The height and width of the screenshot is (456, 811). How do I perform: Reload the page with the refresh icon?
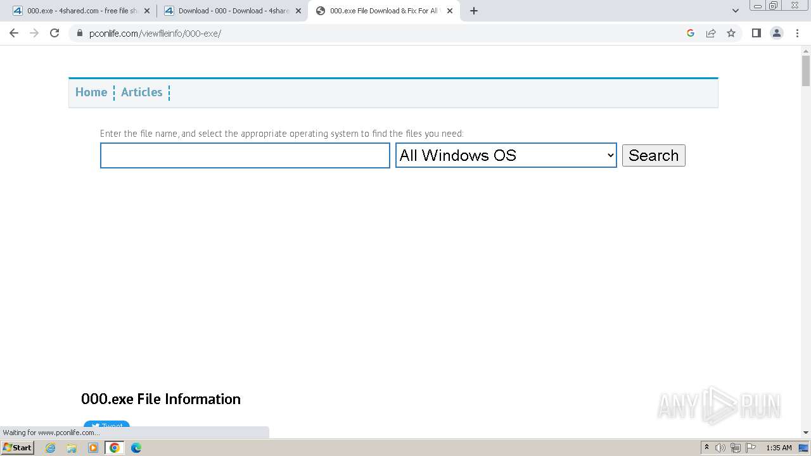coord(54,33)
